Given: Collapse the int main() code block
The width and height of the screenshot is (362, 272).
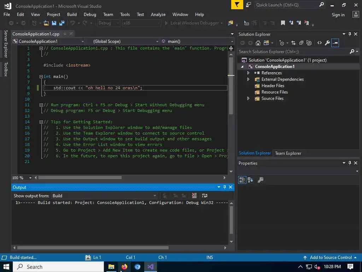Looking at the screenshot, I should coord(41,76).
